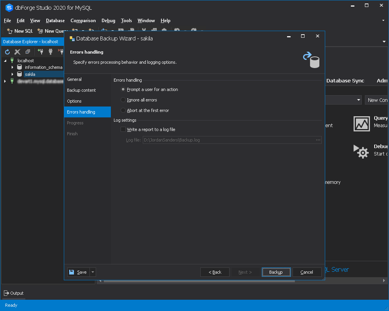
Task: Click the database icon beside information_schema
Action: coord(19,67)
